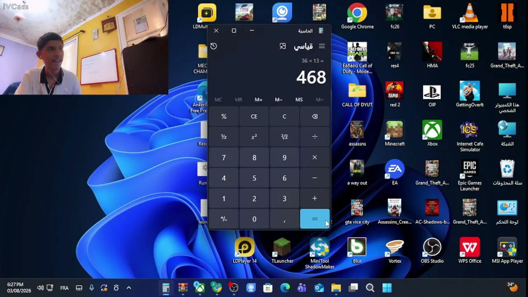This screenshot has width=528, height=297.
Task: Select the LDPlayer 14 desktop icon
Action: tap(245, 251)
